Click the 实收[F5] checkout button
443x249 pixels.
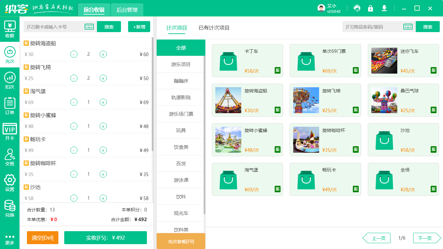[105, 238]
